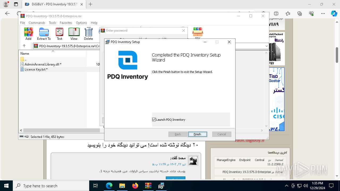This screenshot has width=340, height=191.
Task: Click the WinRAR horizontal scrollbar
Action: point(61,130)
